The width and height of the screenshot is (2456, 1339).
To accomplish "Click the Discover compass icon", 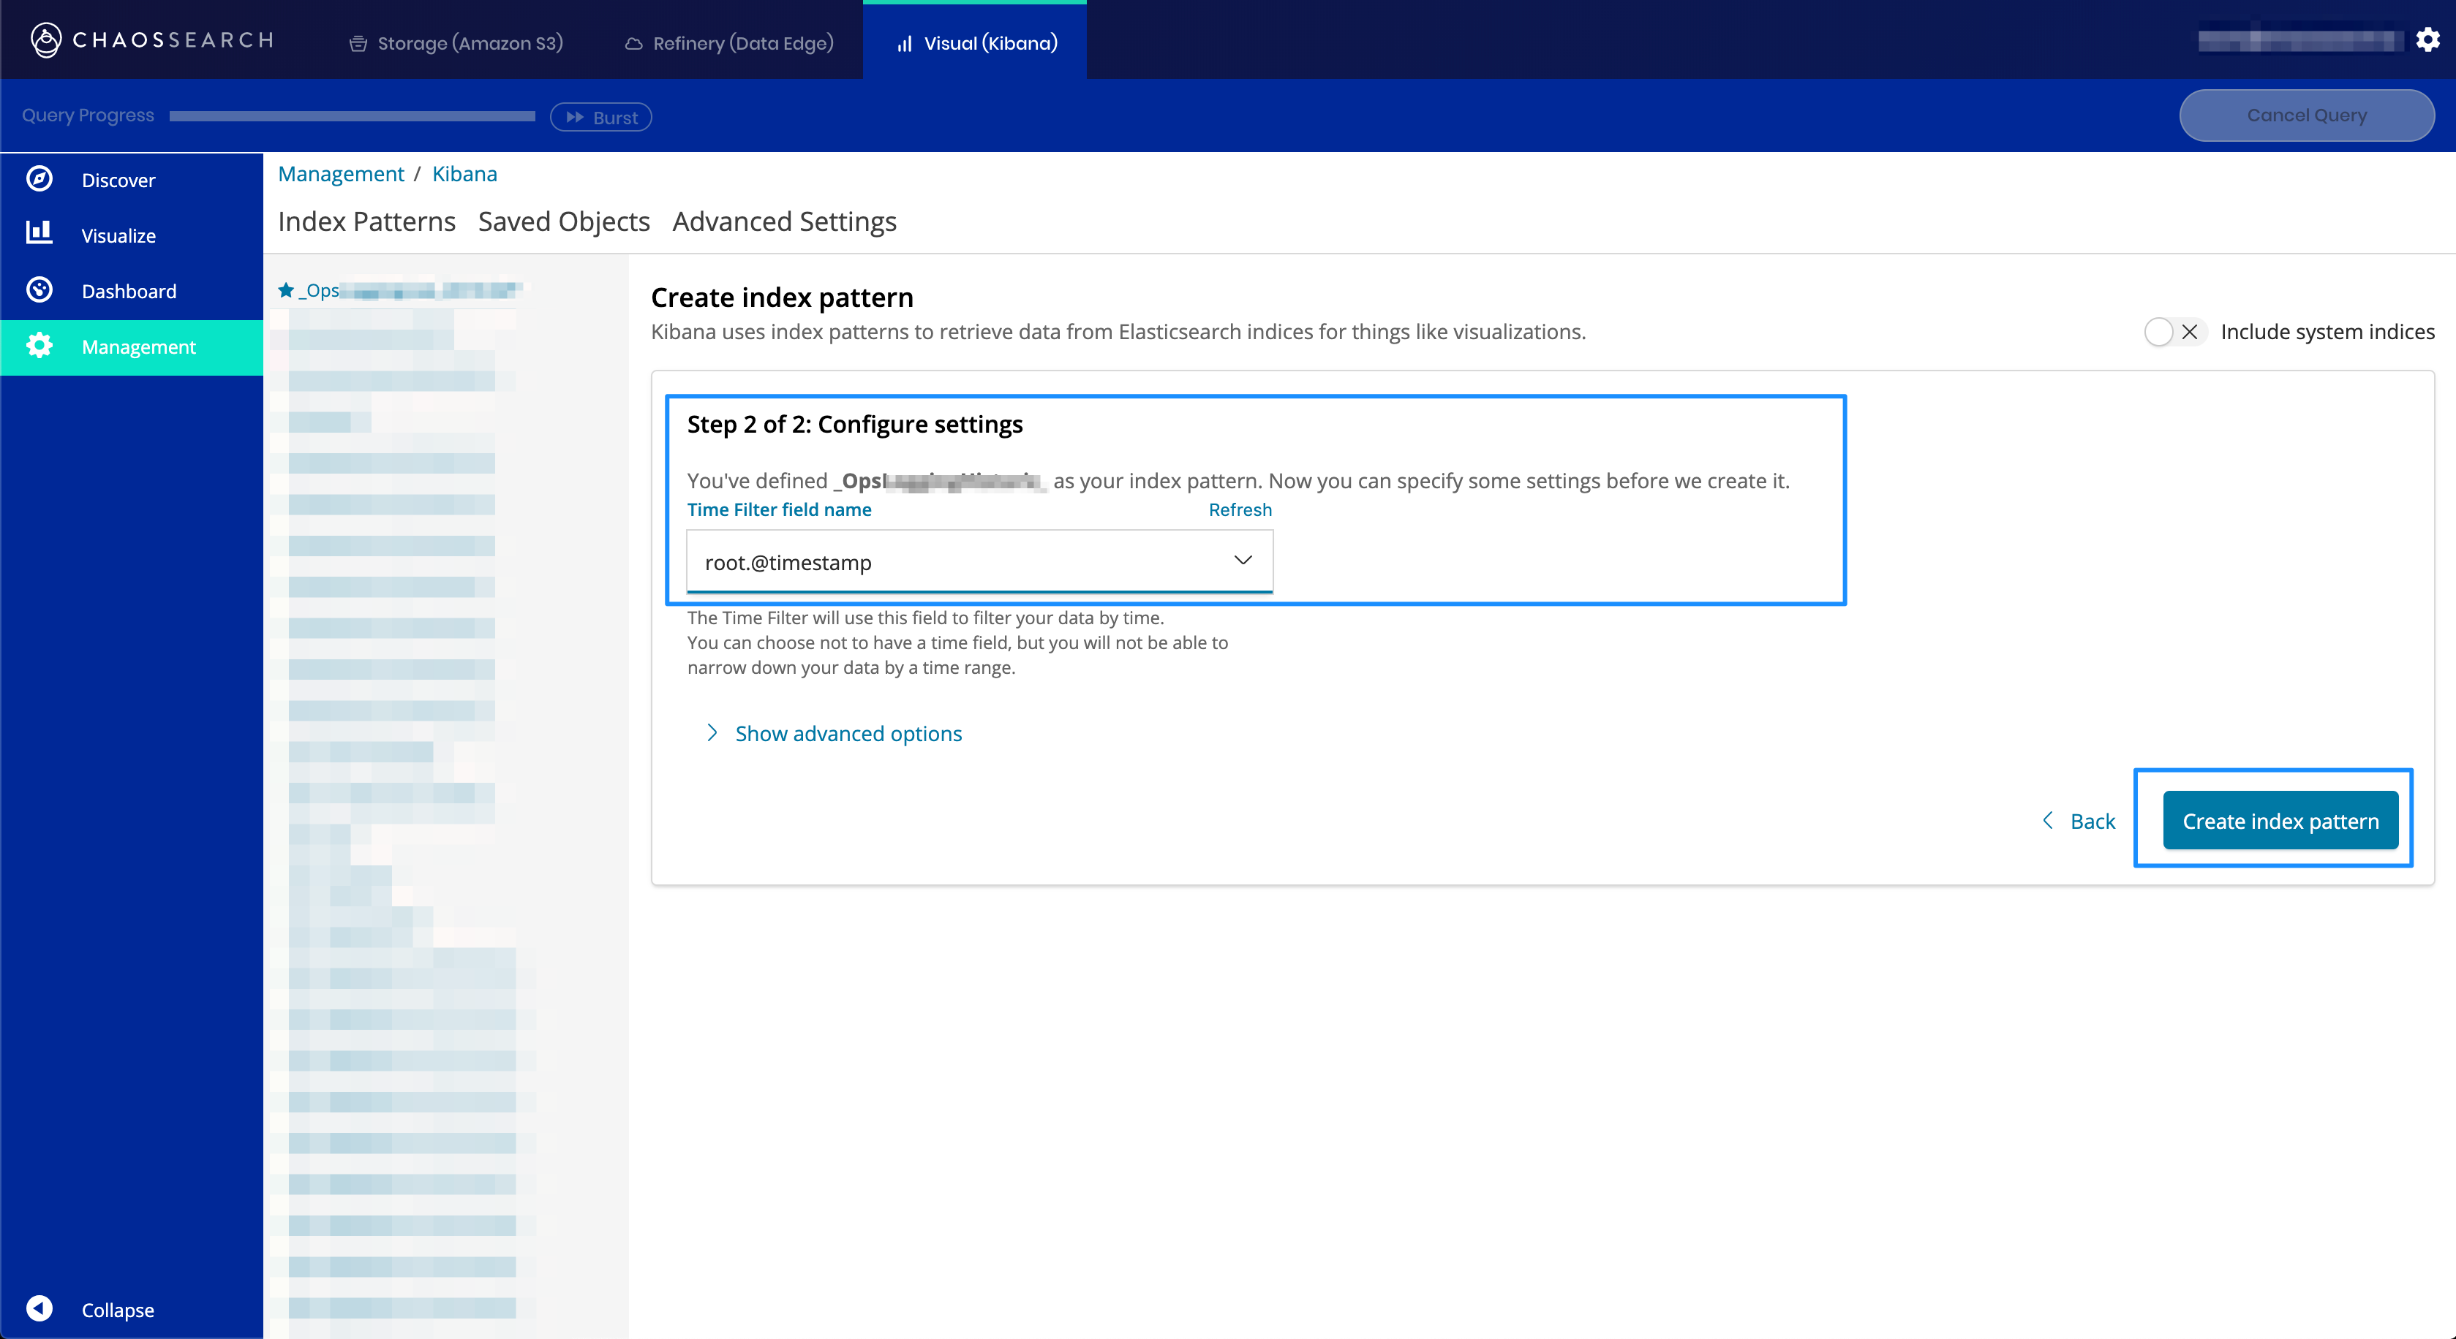I will pyautogui.click(x=39, y=179).
